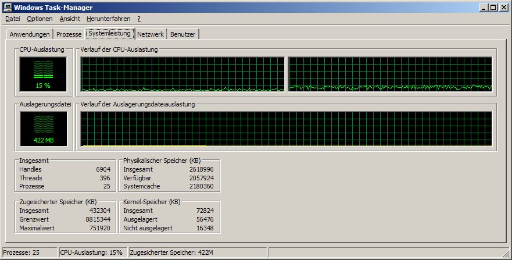Image resolution: width=512 pixels, height=260 pixels.
Task: Switch to the Benutzer tab
Action: pos(182,34)
